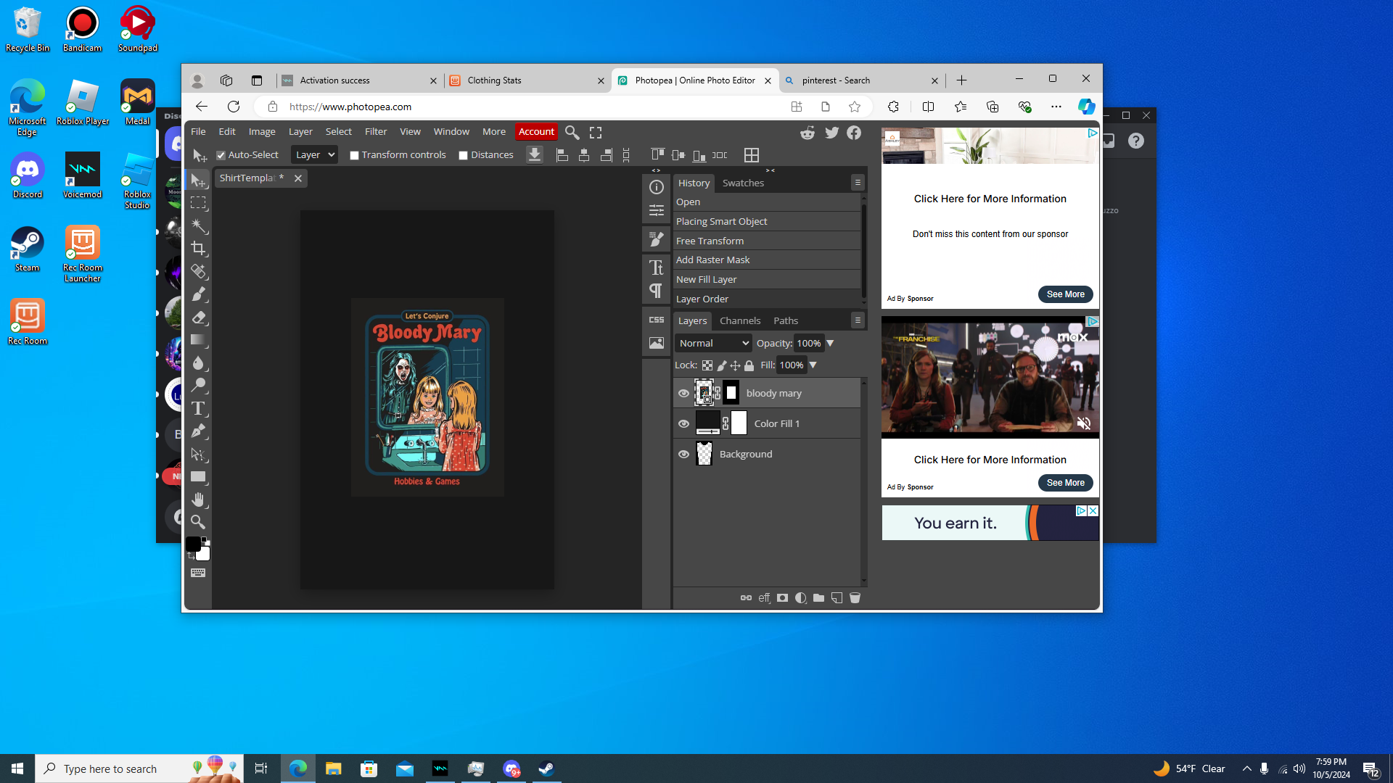
Task: Select the Crop tool
Action: click(x=198, y=249)
